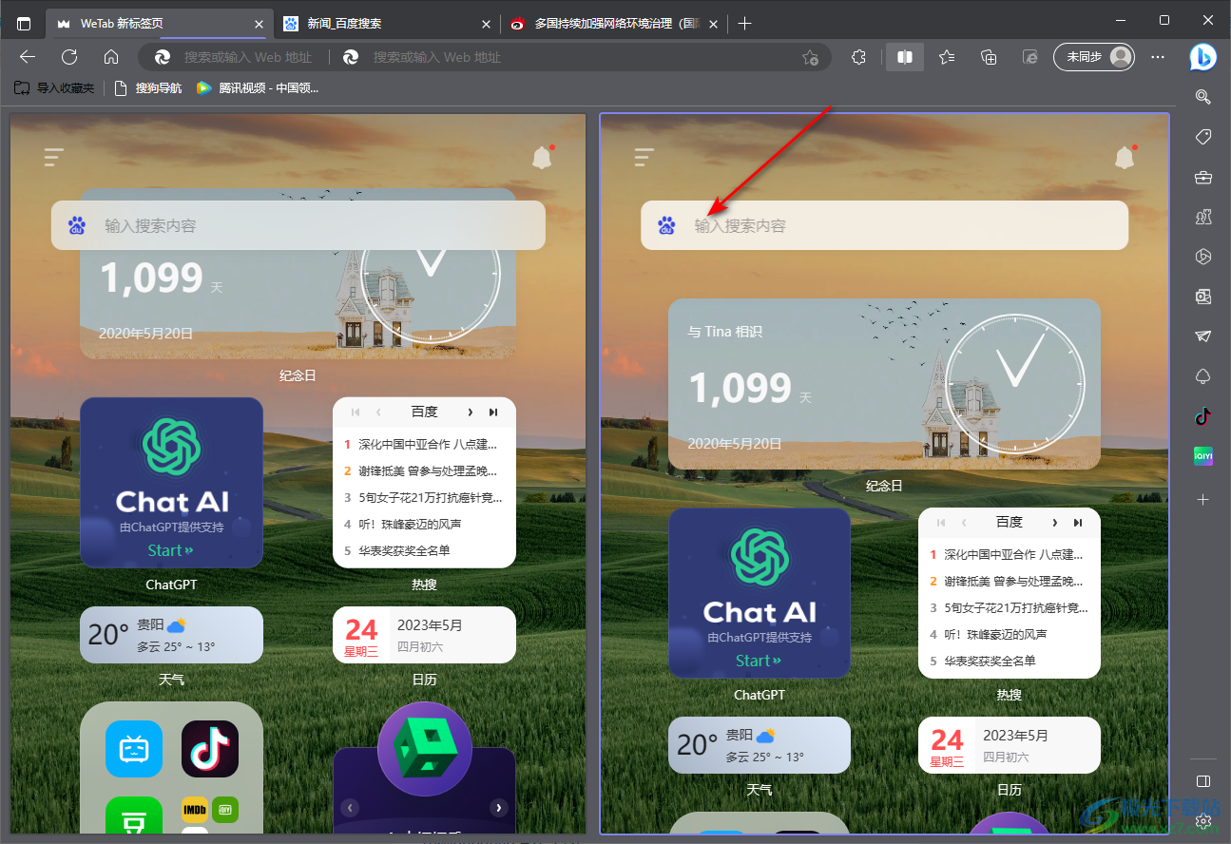
Task: Open sidebar settings gear icon
Action: pyautogui.click(x=1203, y=820)
